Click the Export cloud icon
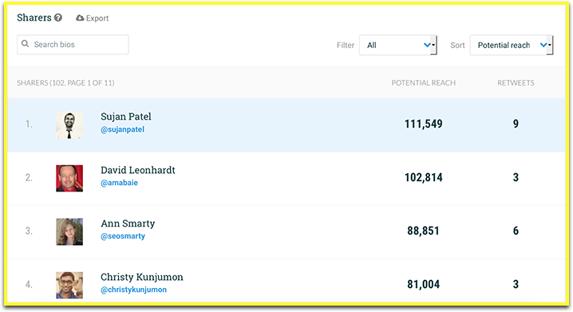 tap(80, 18)
